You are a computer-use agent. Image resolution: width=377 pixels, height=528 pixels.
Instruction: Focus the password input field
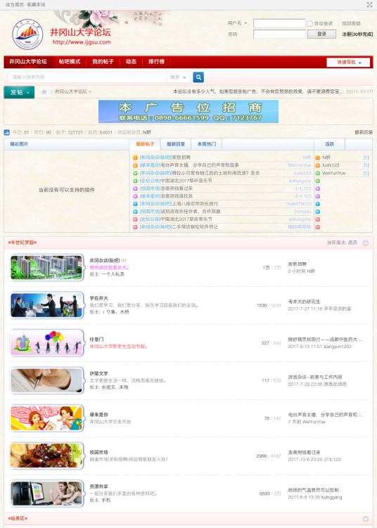279,34
